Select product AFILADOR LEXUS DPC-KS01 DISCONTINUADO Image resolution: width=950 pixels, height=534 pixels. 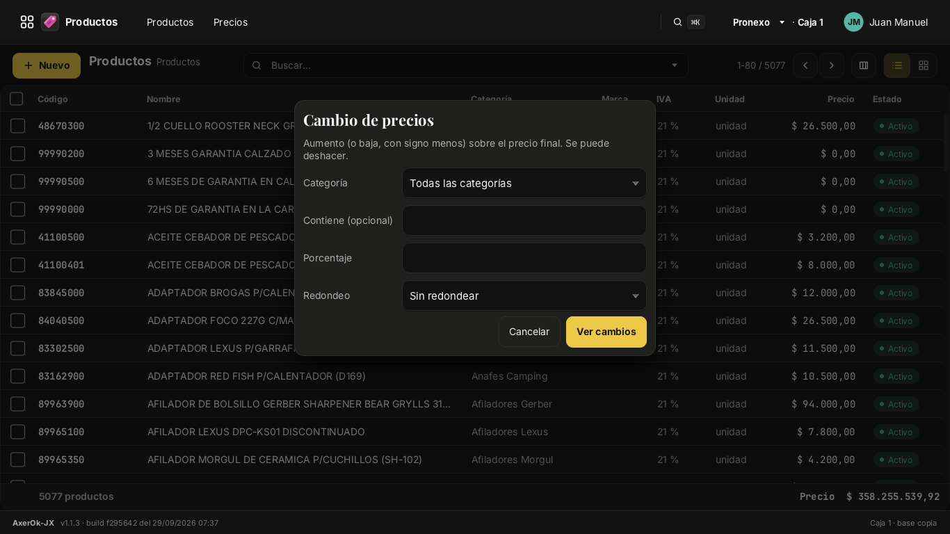coord(256,432)
